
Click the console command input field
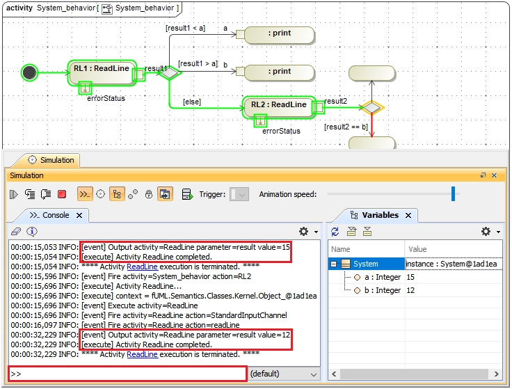129,374
